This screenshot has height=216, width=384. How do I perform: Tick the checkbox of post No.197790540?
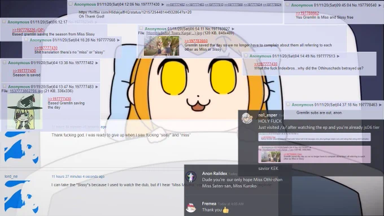coord(288,5)
